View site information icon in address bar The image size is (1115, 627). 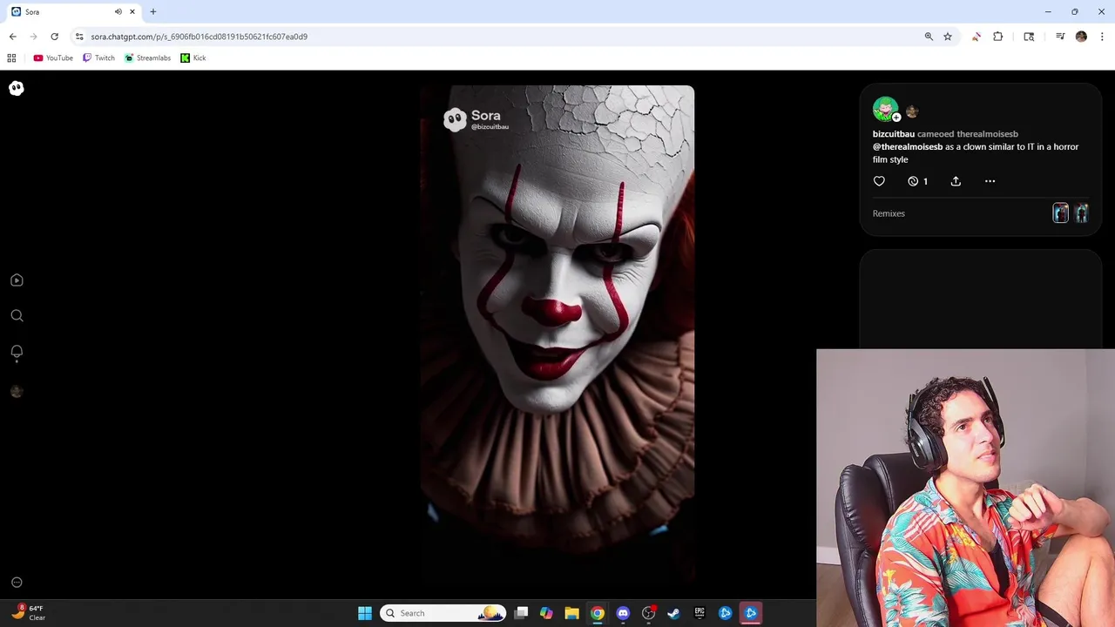(79, 37)
